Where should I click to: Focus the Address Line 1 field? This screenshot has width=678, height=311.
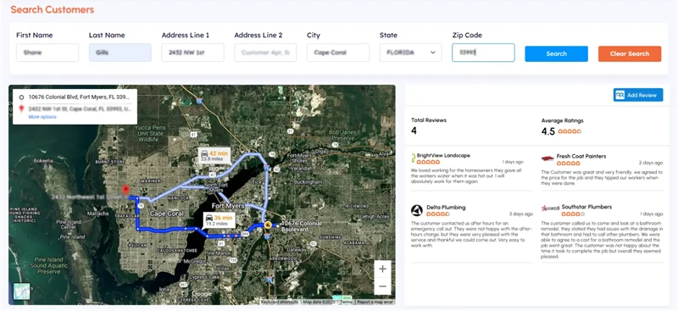coord(193,53)
